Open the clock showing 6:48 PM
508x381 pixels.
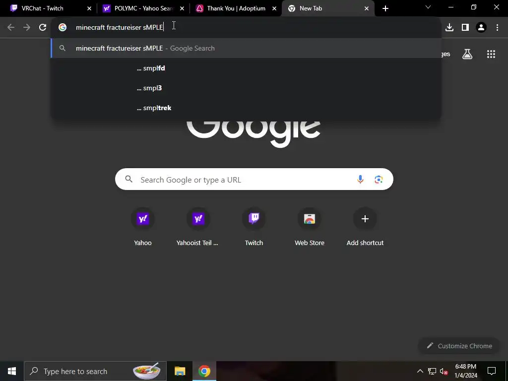pyautogui.click(x=466, y=371)
